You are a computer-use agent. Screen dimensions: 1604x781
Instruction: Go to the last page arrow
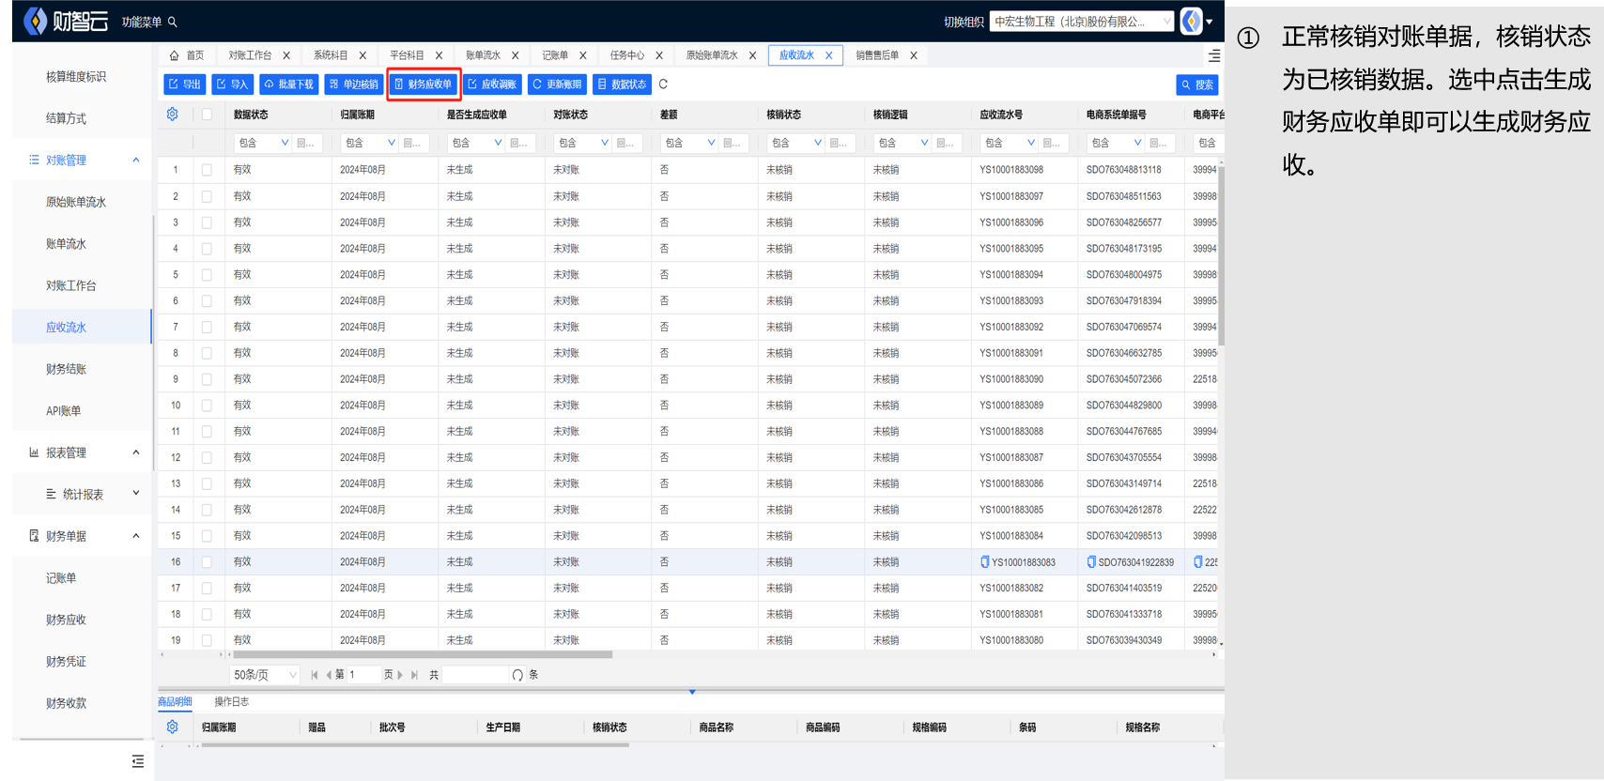tap(414, 675)
